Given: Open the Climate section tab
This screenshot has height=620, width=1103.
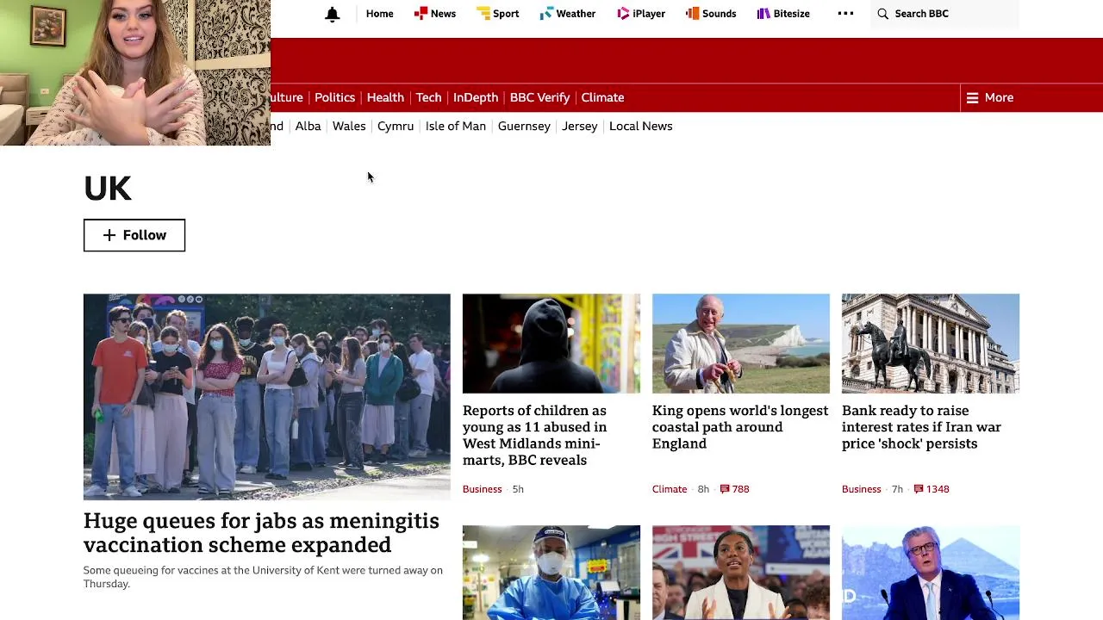Looking at the screenshot, I should pos(602,98).
